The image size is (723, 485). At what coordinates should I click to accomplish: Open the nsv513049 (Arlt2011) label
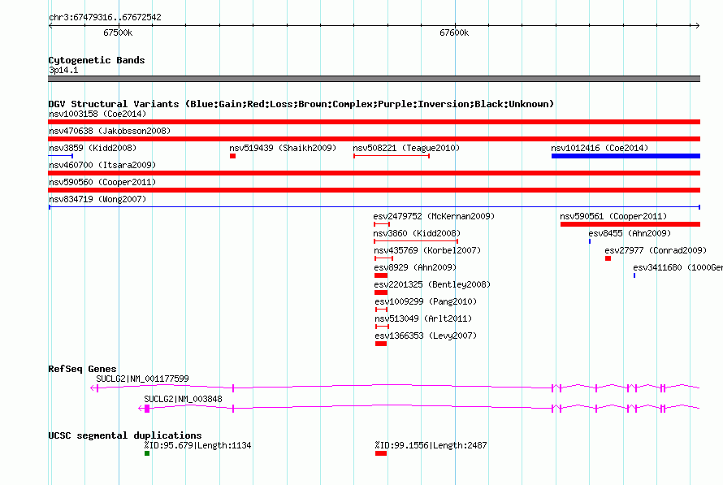tap(423, 318)
